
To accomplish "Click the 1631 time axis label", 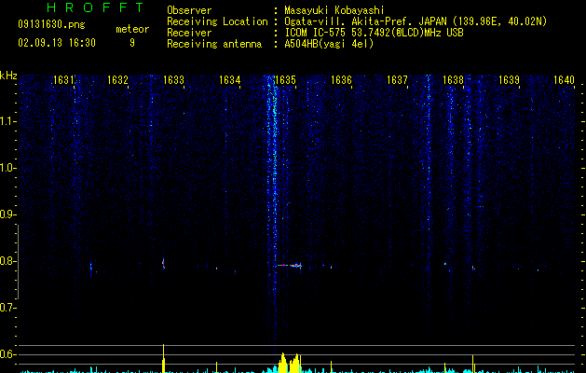I will point(62,80).
